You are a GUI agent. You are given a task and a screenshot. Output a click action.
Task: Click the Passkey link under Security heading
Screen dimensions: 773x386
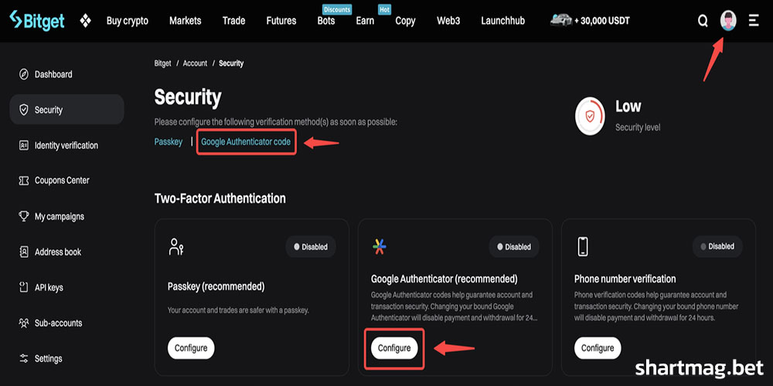[168, 142]
